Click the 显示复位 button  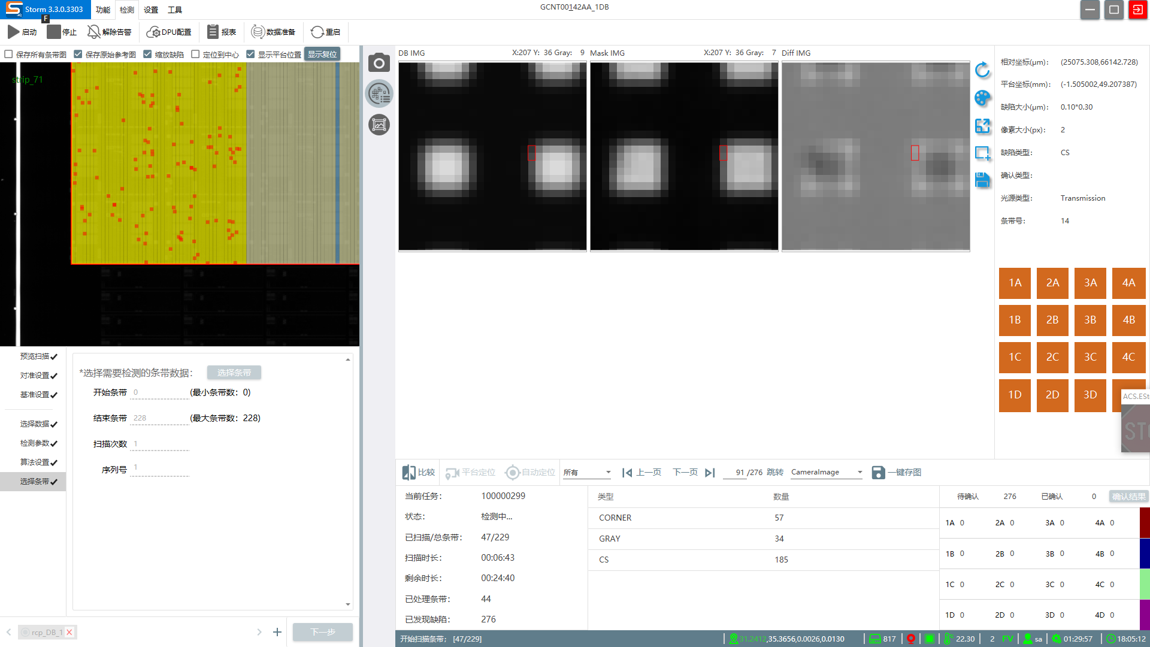(x=322, y=55)
